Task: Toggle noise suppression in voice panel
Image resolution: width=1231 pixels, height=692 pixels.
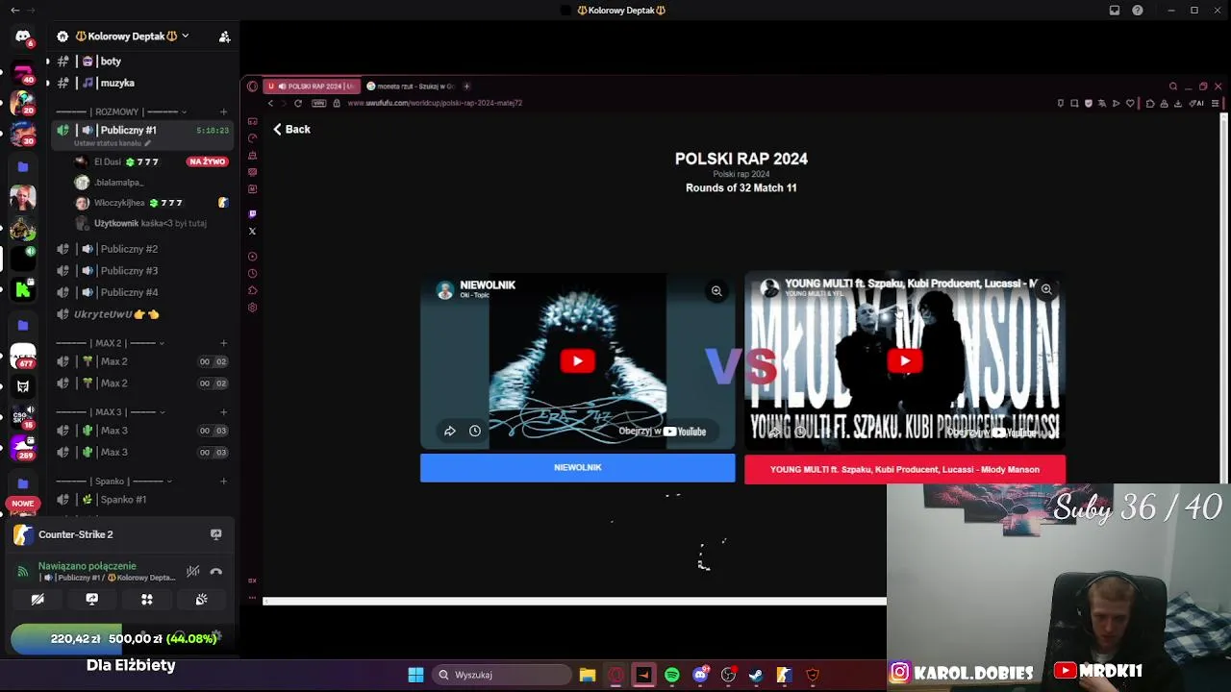Action: [x=193, y=572]
